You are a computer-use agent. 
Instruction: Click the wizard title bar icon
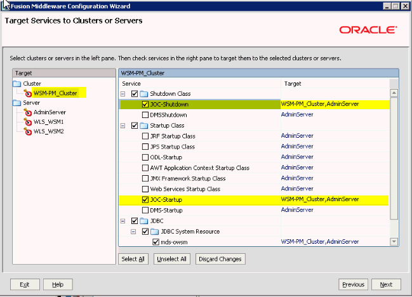click(x=6, y=6)
